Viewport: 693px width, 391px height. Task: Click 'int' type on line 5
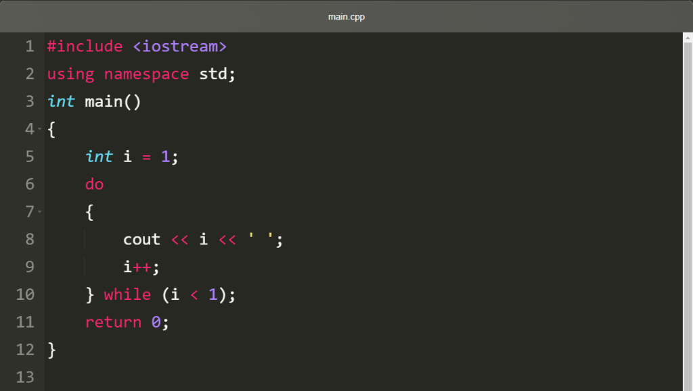[x=99, y=157]
